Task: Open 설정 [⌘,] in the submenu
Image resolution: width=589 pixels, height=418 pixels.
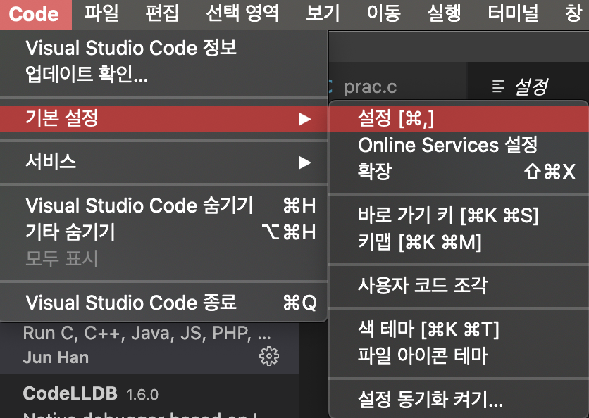Action: point(459,118)
